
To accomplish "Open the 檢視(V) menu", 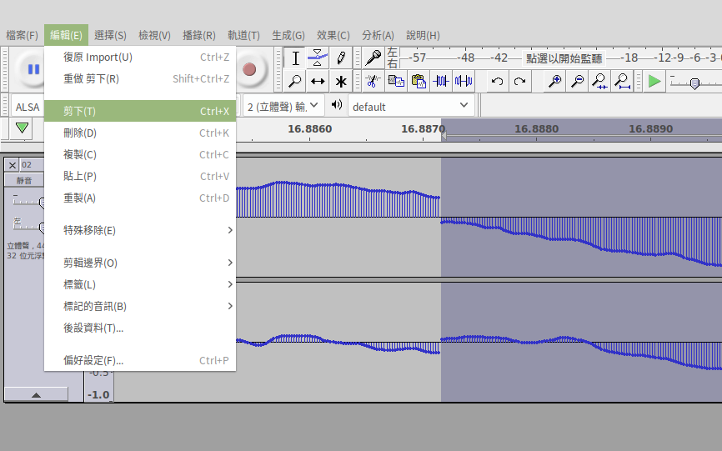I will point(154,35).
